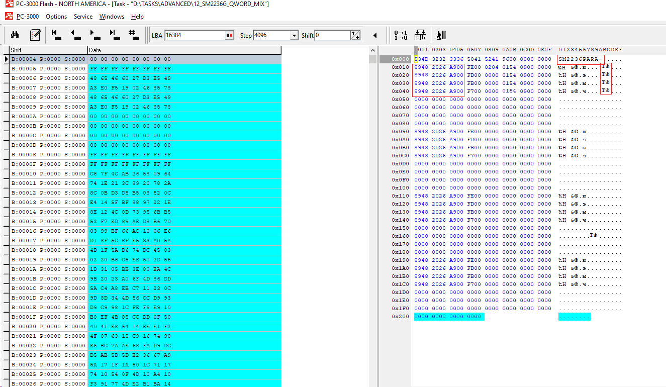
Task: Select row B:00005 with FF bytes
Action: [145, 69]
